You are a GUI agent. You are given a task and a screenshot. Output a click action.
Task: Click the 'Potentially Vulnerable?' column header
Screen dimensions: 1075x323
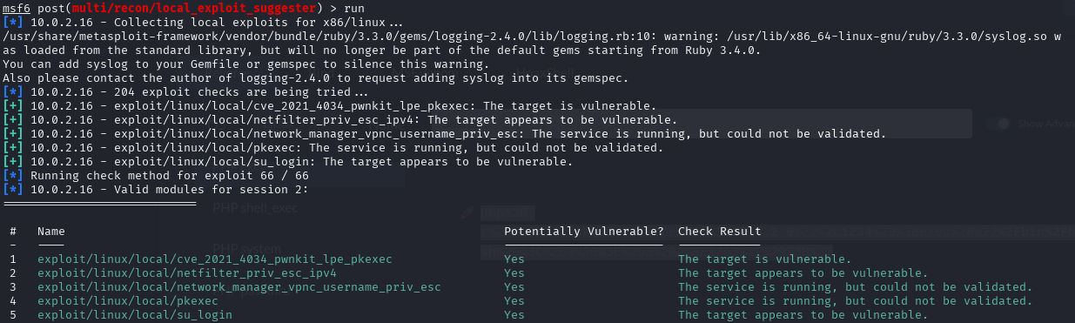(583, 231)
